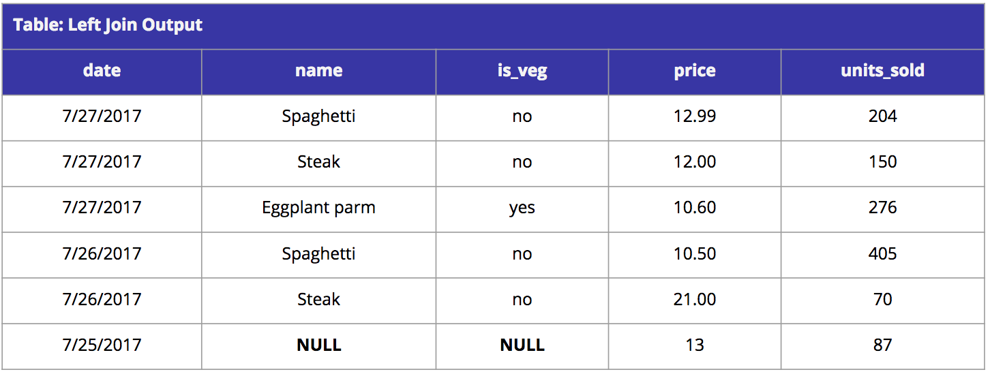Select the price cell showing 13
This screenshot has height=372, width=990.
pos(695,347)
